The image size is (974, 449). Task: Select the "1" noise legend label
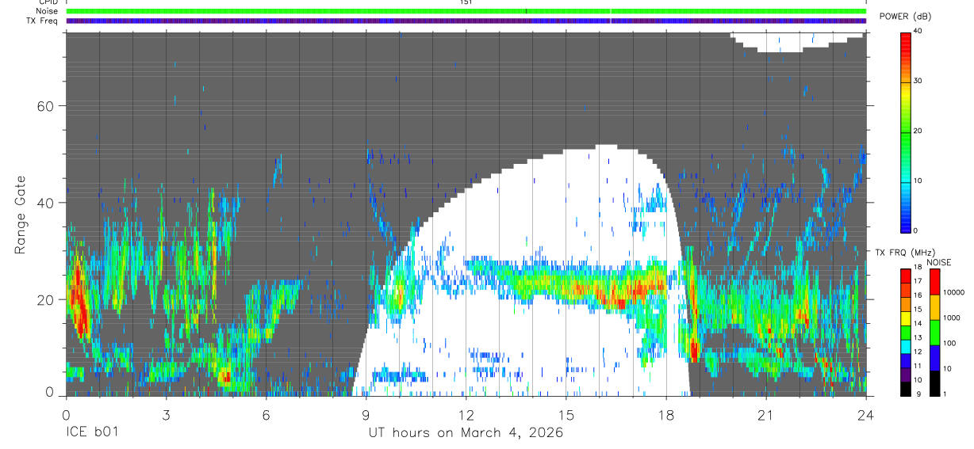[945, 394]
